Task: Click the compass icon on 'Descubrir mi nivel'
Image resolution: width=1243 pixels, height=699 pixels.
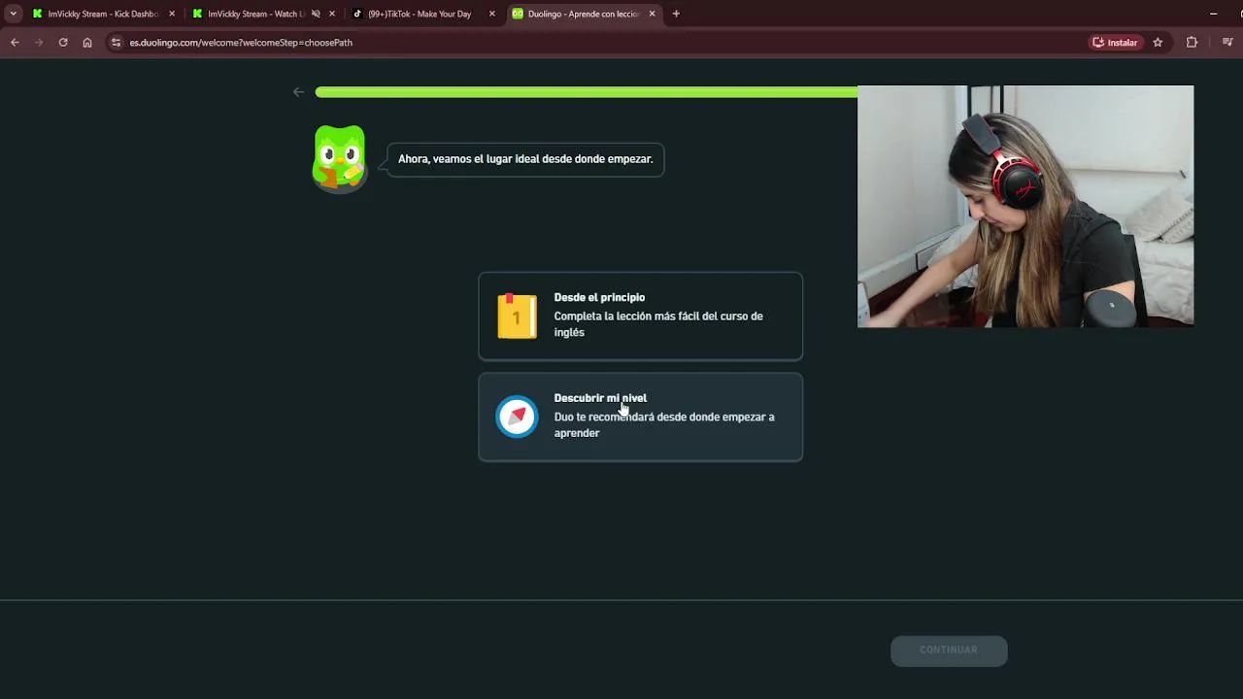Action: [x=517, y=416]
